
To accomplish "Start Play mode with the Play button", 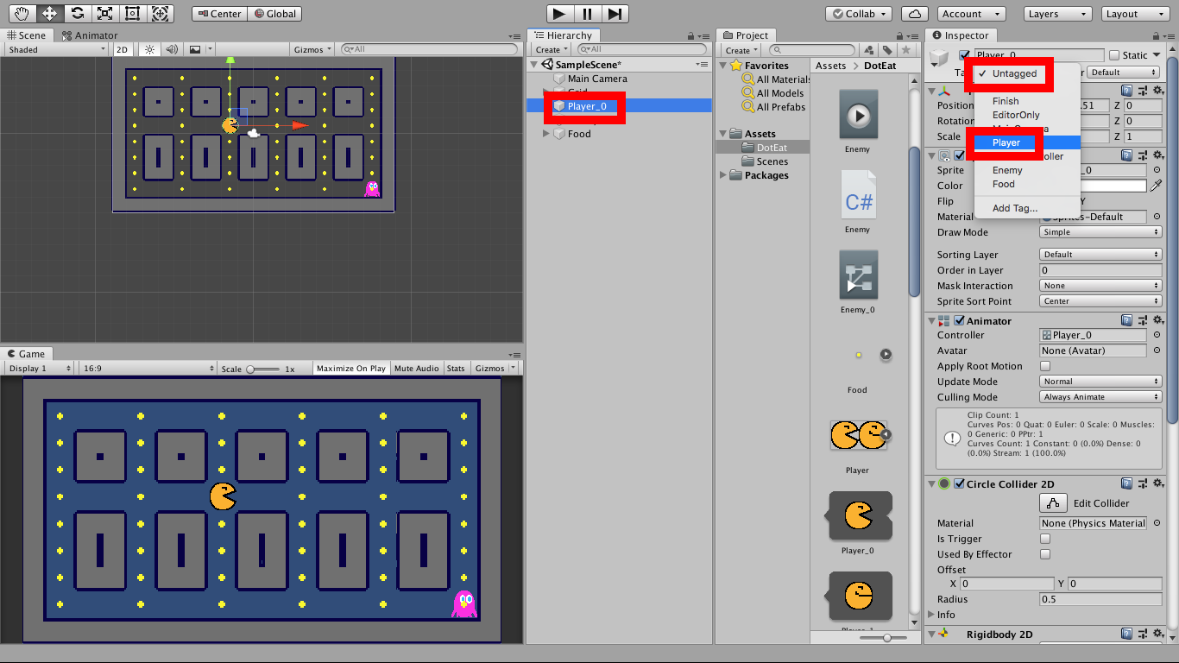I will pyautogui.click(x=559, y=13).
